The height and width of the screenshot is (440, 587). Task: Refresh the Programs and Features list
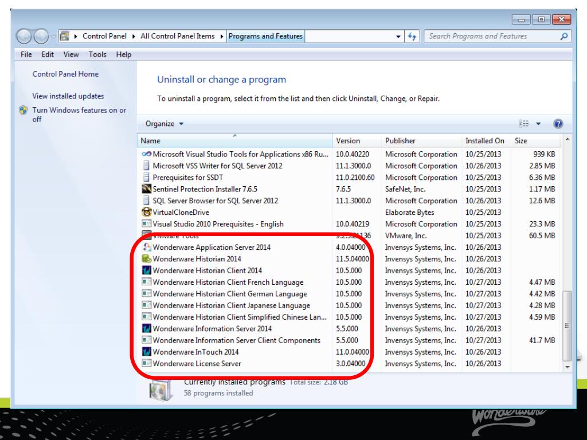(412, 36)
